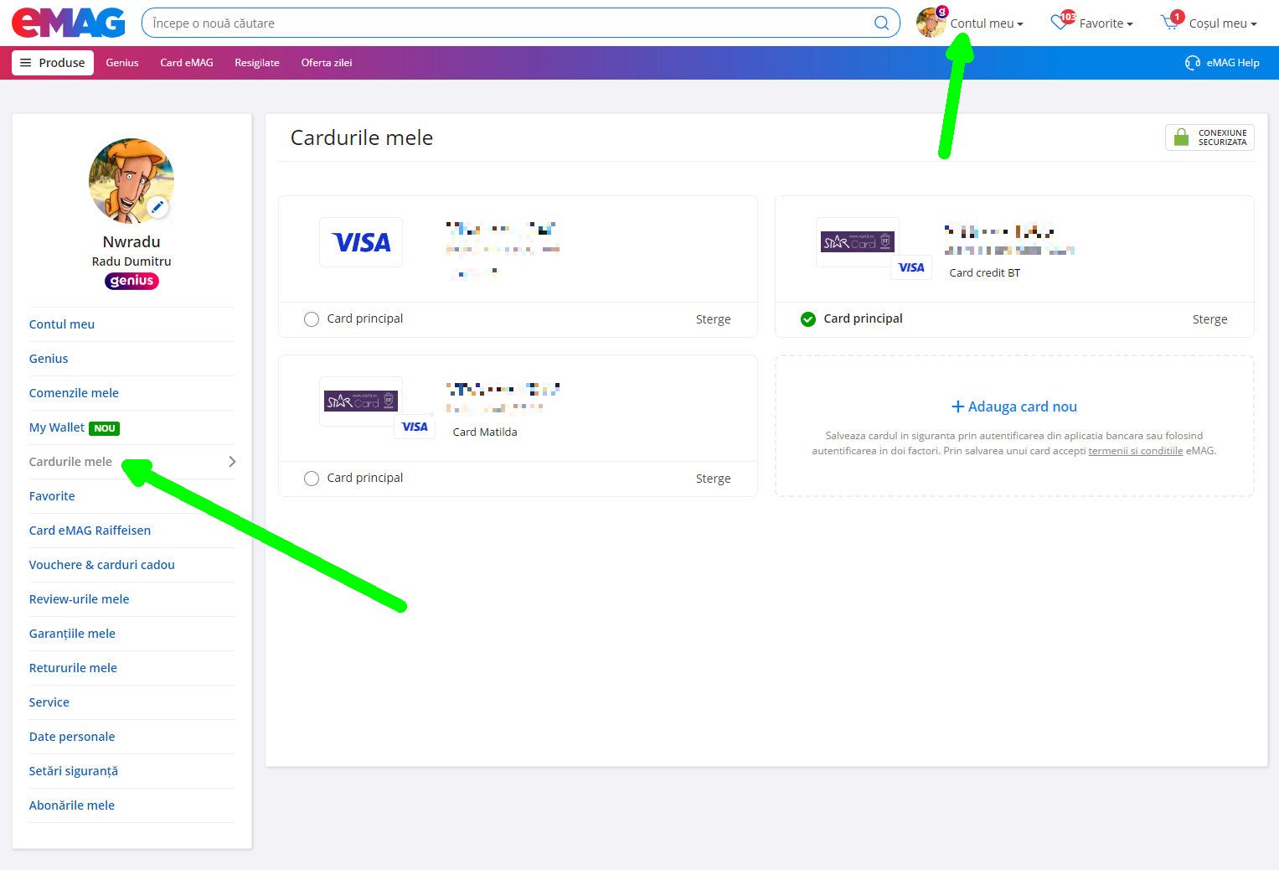
Task: Click the eMAG Help headset icon
Action: click(1193, 63)
